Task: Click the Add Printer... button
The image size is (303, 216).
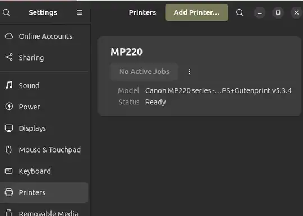Action: tap(196, 12)
